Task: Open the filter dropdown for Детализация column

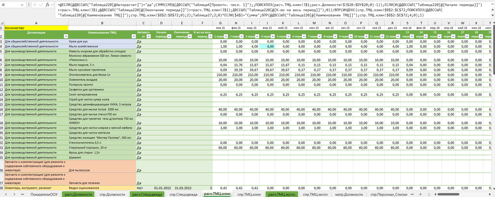Action: click(65, 36)
